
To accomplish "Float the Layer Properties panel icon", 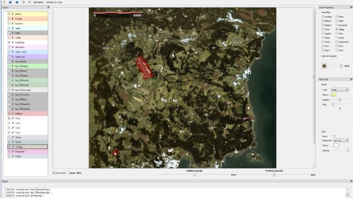I will [x=351, y=7].
